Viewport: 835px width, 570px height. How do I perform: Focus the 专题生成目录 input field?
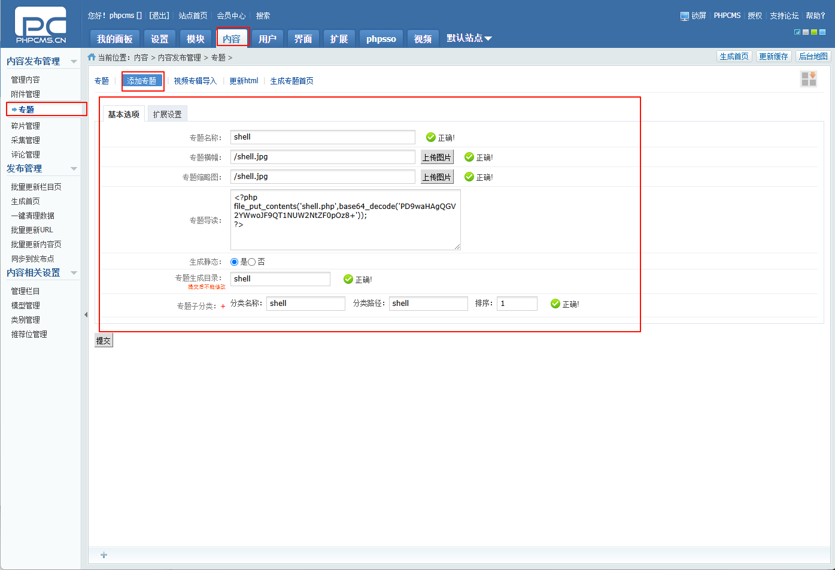tap(280, 279)
